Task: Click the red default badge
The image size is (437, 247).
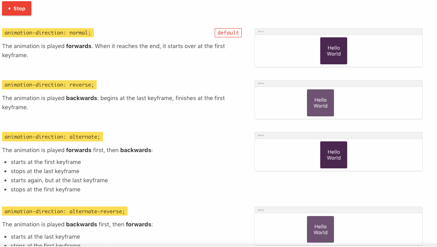Action: tap(228, 33)
